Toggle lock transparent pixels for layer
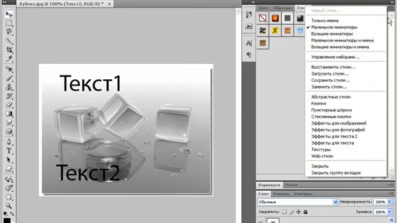397x223 pixels. coord(285,212)
